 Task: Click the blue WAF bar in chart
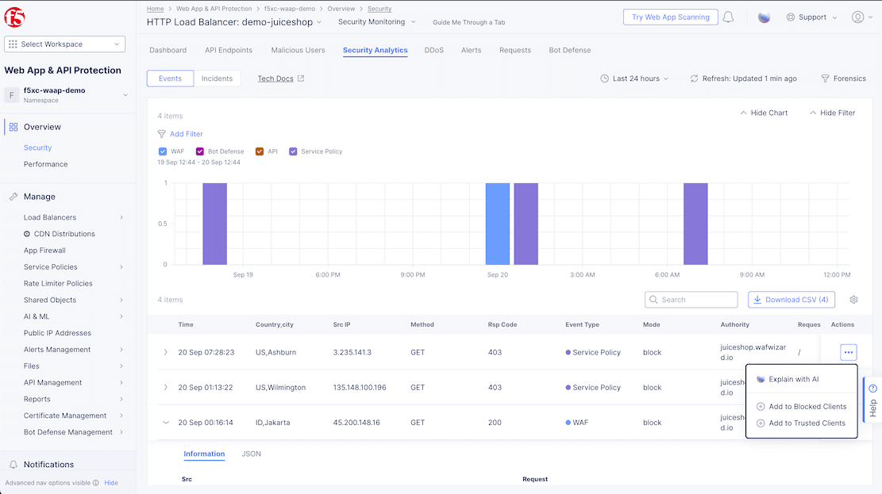[x=497, y=224]
